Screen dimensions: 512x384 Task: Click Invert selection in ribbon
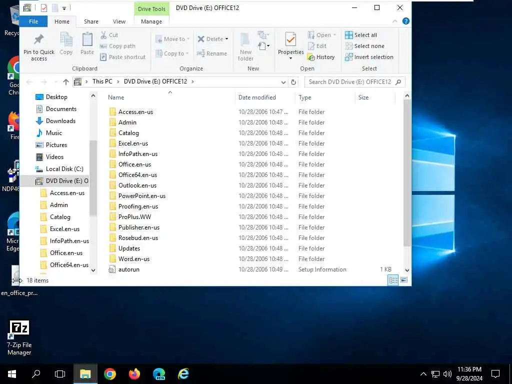[369, 57]
